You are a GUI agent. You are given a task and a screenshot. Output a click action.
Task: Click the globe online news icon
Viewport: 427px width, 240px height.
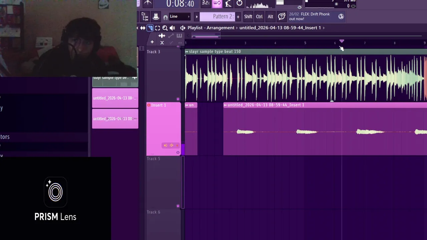click(341, 16)
